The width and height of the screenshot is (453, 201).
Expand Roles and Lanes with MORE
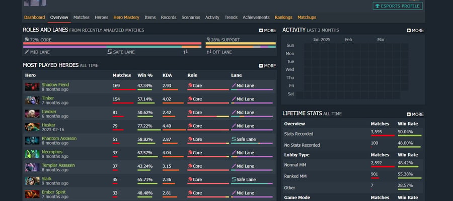(267, 30)
